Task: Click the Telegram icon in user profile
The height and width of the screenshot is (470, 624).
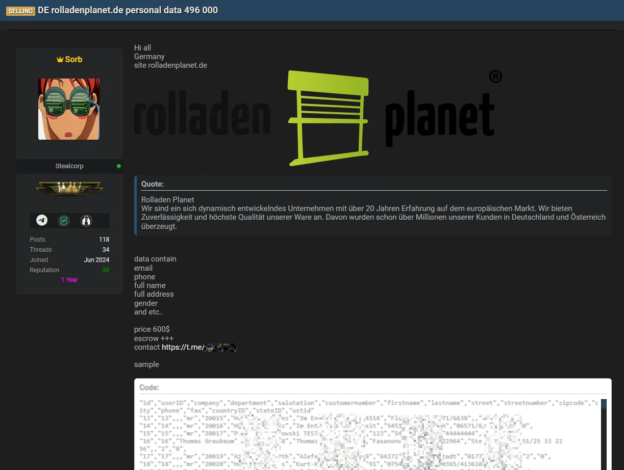Action: click(x=42, y=221)
